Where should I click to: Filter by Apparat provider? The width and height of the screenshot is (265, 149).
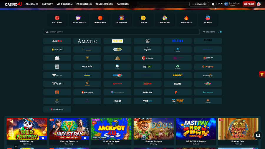click(117, 41)
